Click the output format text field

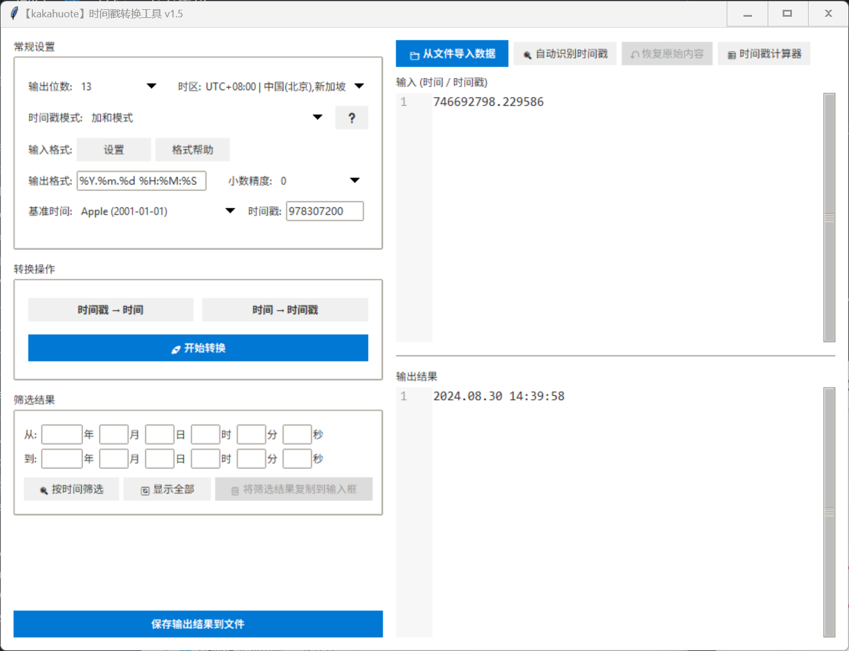141,181
